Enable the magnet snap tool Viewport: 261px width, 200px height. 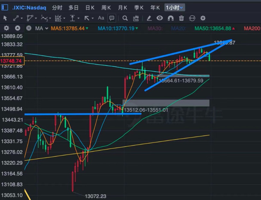(171, 18)
